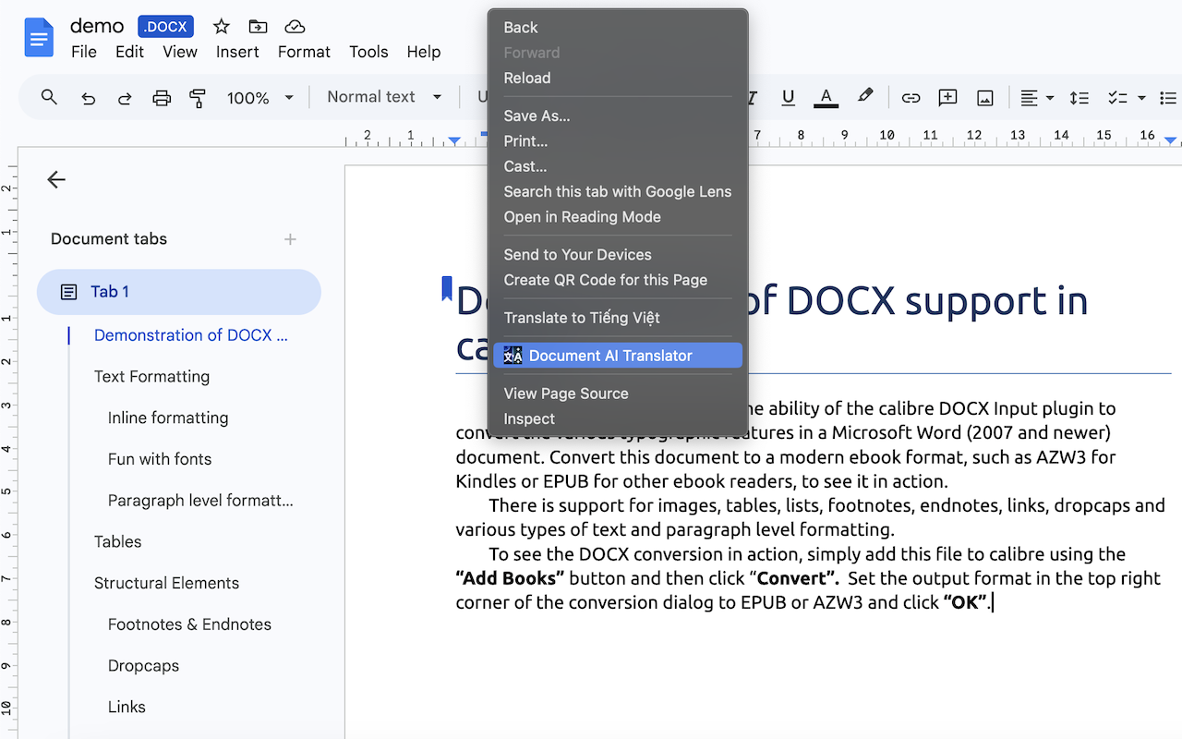
Task: Star the demo document
Action: click(222, 27)
